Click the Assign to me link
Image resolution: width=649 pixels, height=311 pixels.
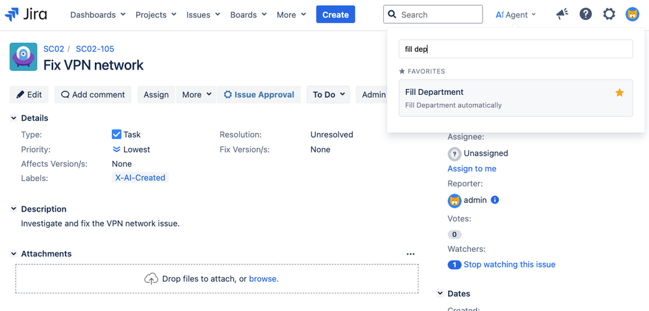(x=472, y=169)
